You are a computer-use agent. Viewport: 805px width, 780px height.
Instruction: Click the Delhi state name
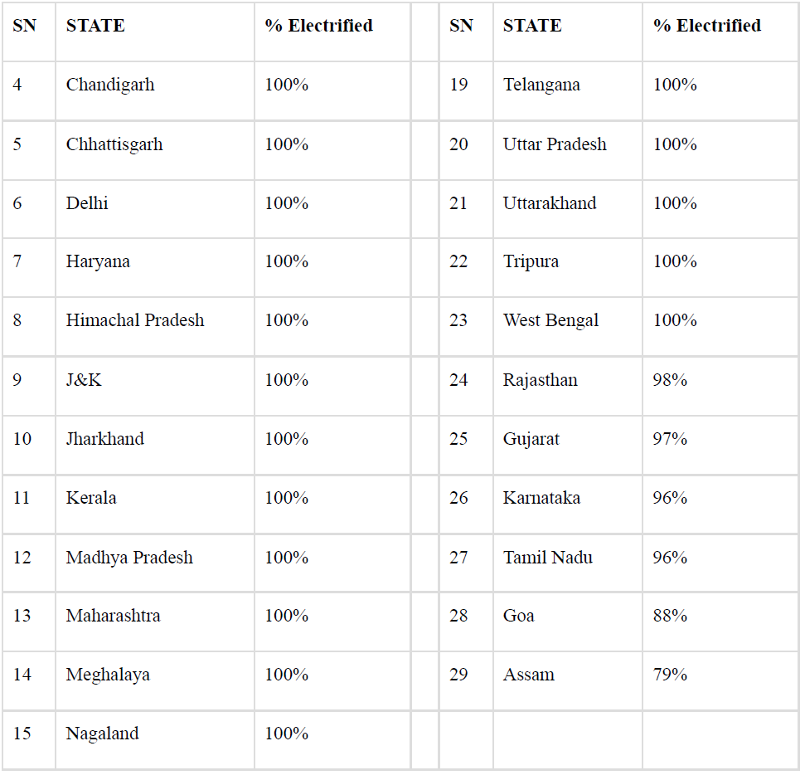tap(87, 203)
